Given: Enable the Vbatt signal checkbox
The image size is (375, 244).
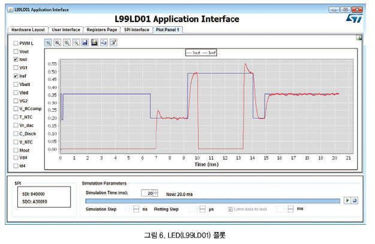Looking at the screenshot, I should pyautogui.click(x=16, y=84).
